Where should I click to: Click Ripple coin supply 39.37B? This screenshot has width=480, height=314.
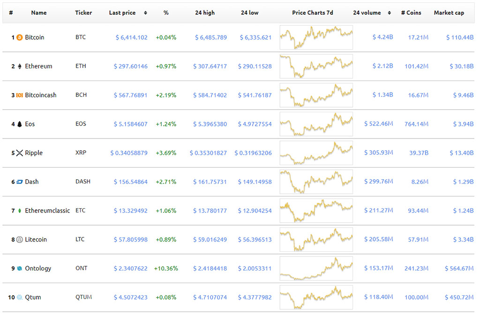click(419, 153)
